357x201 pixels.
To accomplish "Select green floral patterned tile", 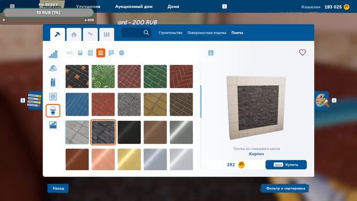I will tap(103, 76).
